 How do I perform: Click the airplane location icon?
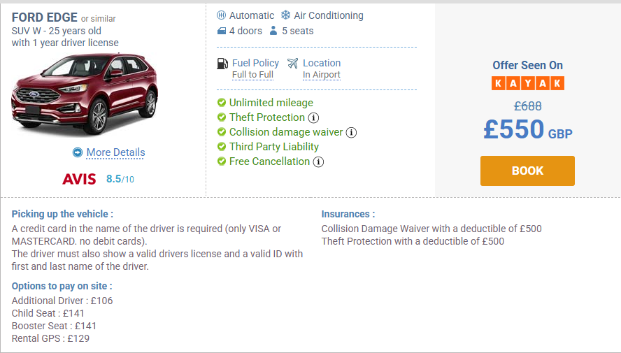click(292, 64)
